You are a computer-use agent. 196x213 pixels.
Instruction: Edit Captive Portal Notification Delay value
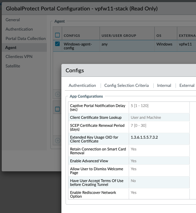click(159, 107)
